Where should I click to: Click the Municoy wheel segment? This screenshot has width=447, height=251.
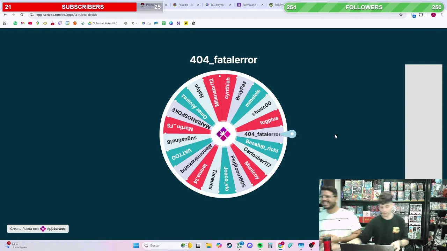(x=251, y=170)
